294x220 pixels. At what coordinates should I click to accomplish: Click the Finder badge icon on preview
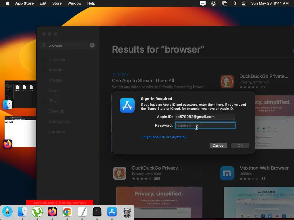[x=7, y=105]
